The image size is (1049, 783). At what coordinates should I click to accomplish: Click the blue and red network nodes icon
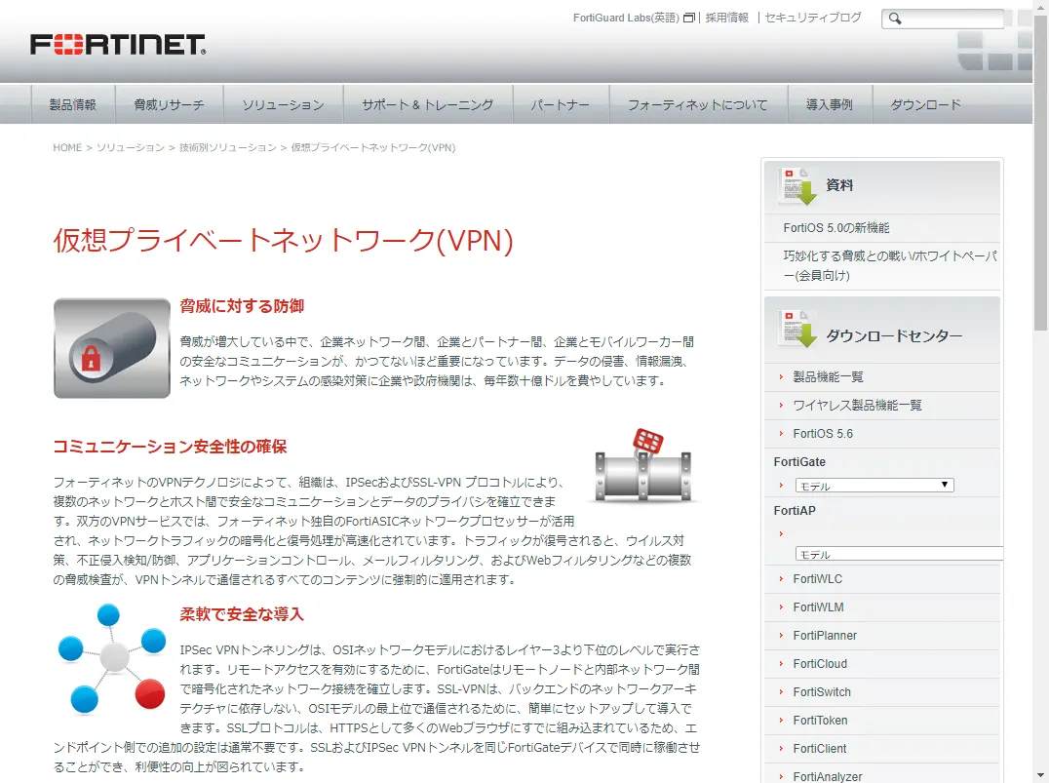click(112, 657)
